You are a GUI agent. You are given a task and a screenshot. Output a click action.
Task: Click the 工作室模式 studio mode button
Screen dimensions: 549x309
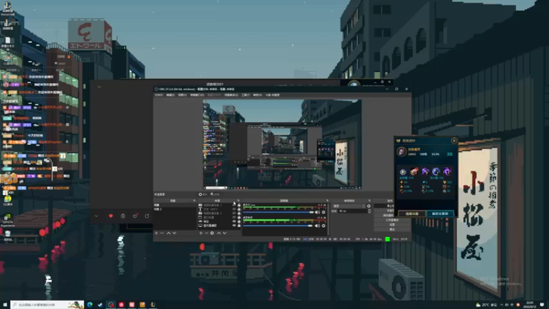click(392, 220)
